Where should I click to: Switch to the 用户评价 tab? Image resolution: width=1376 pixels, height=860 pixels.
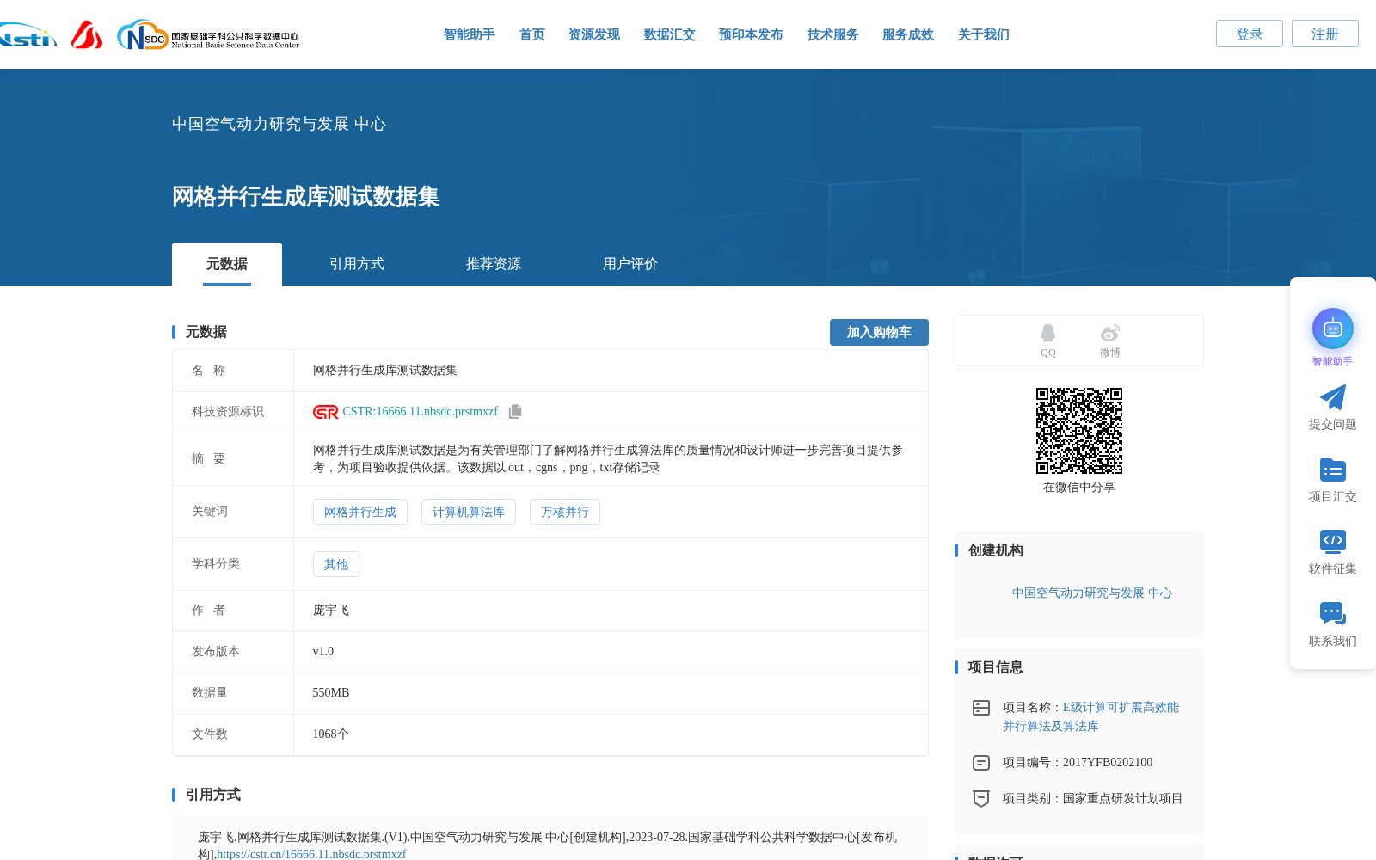pyautogui.click(x=630, y=264)
